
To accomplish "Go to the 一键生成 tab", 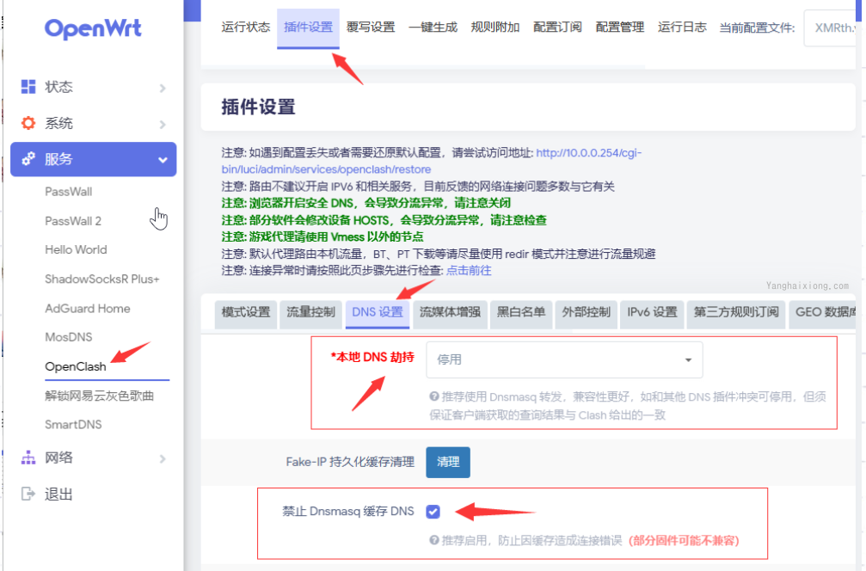I will [x=433, y=27].
